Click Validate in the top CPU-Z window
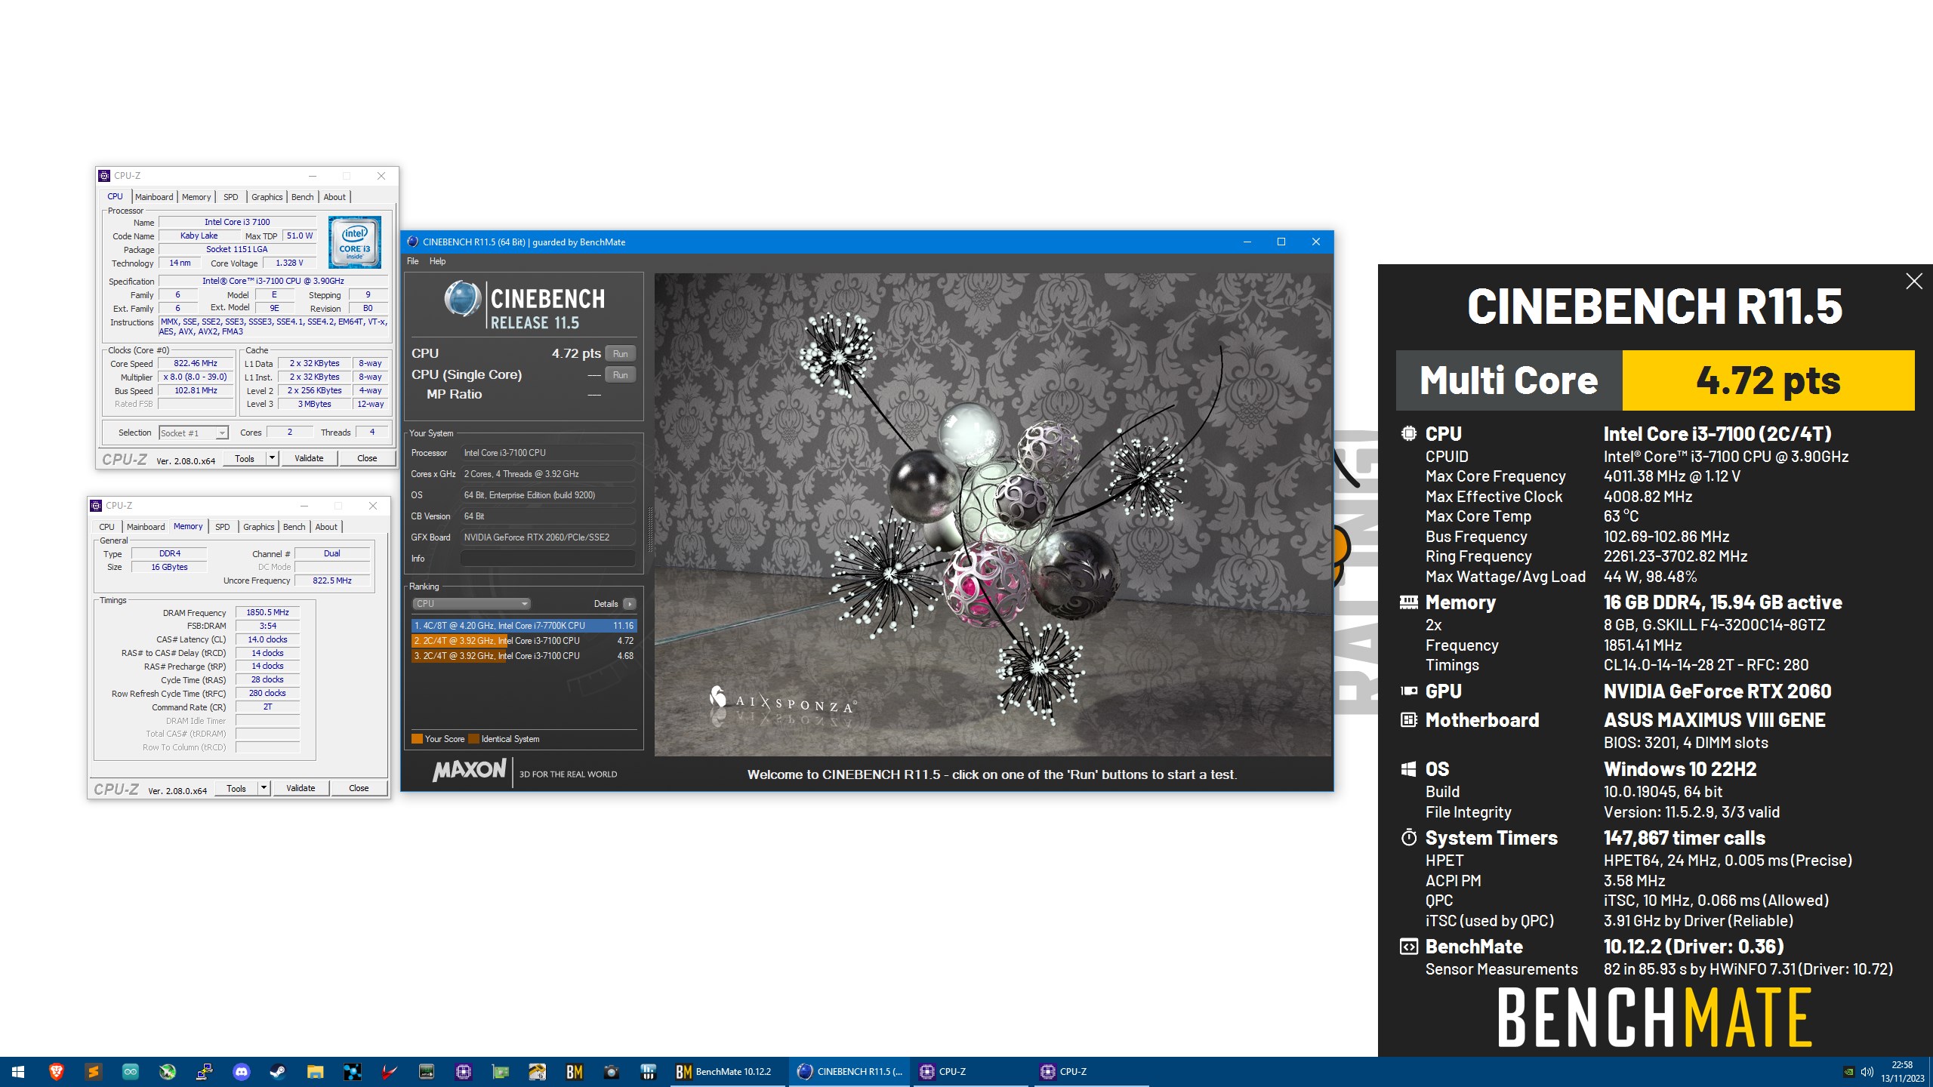The height and width of the screenshot is (1087, 1933). [309, 458]
